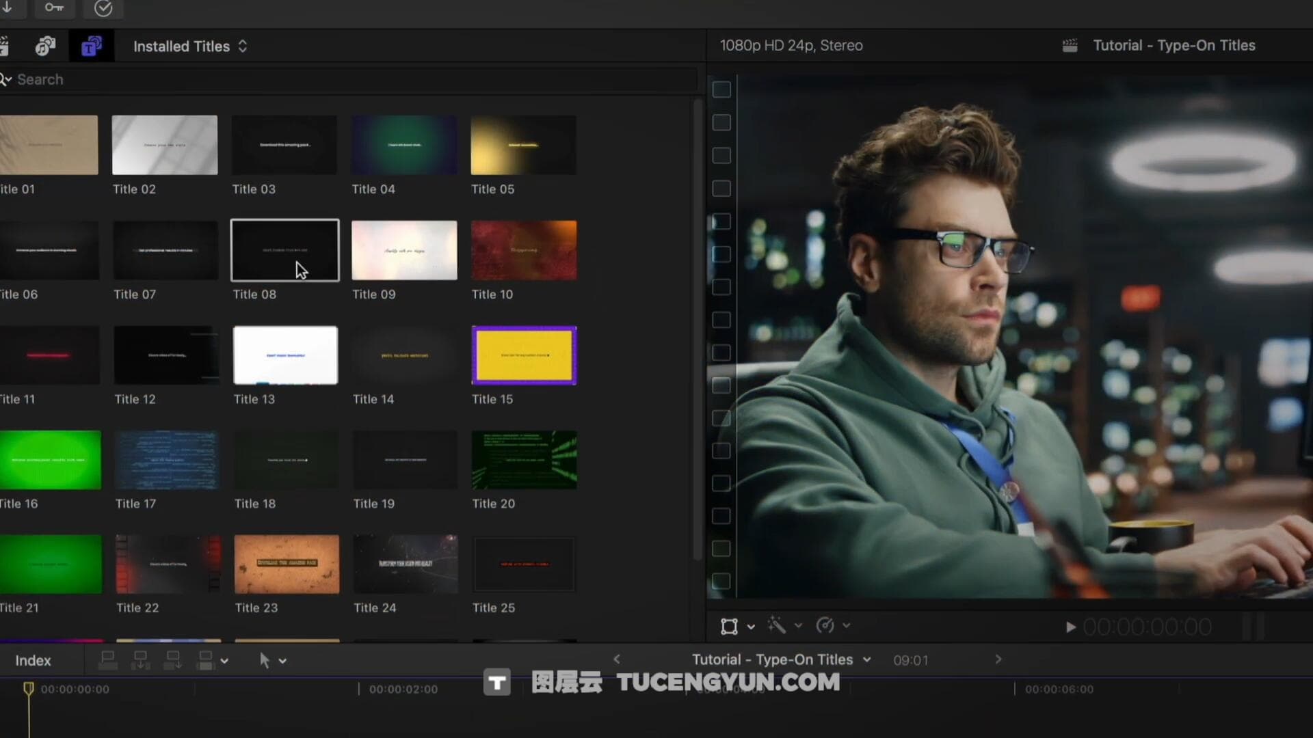Image resolution: width=1313 pixels, height=738 pixels.
Task: Select the Title 13 white thumbnail
Action: point(286,355)
